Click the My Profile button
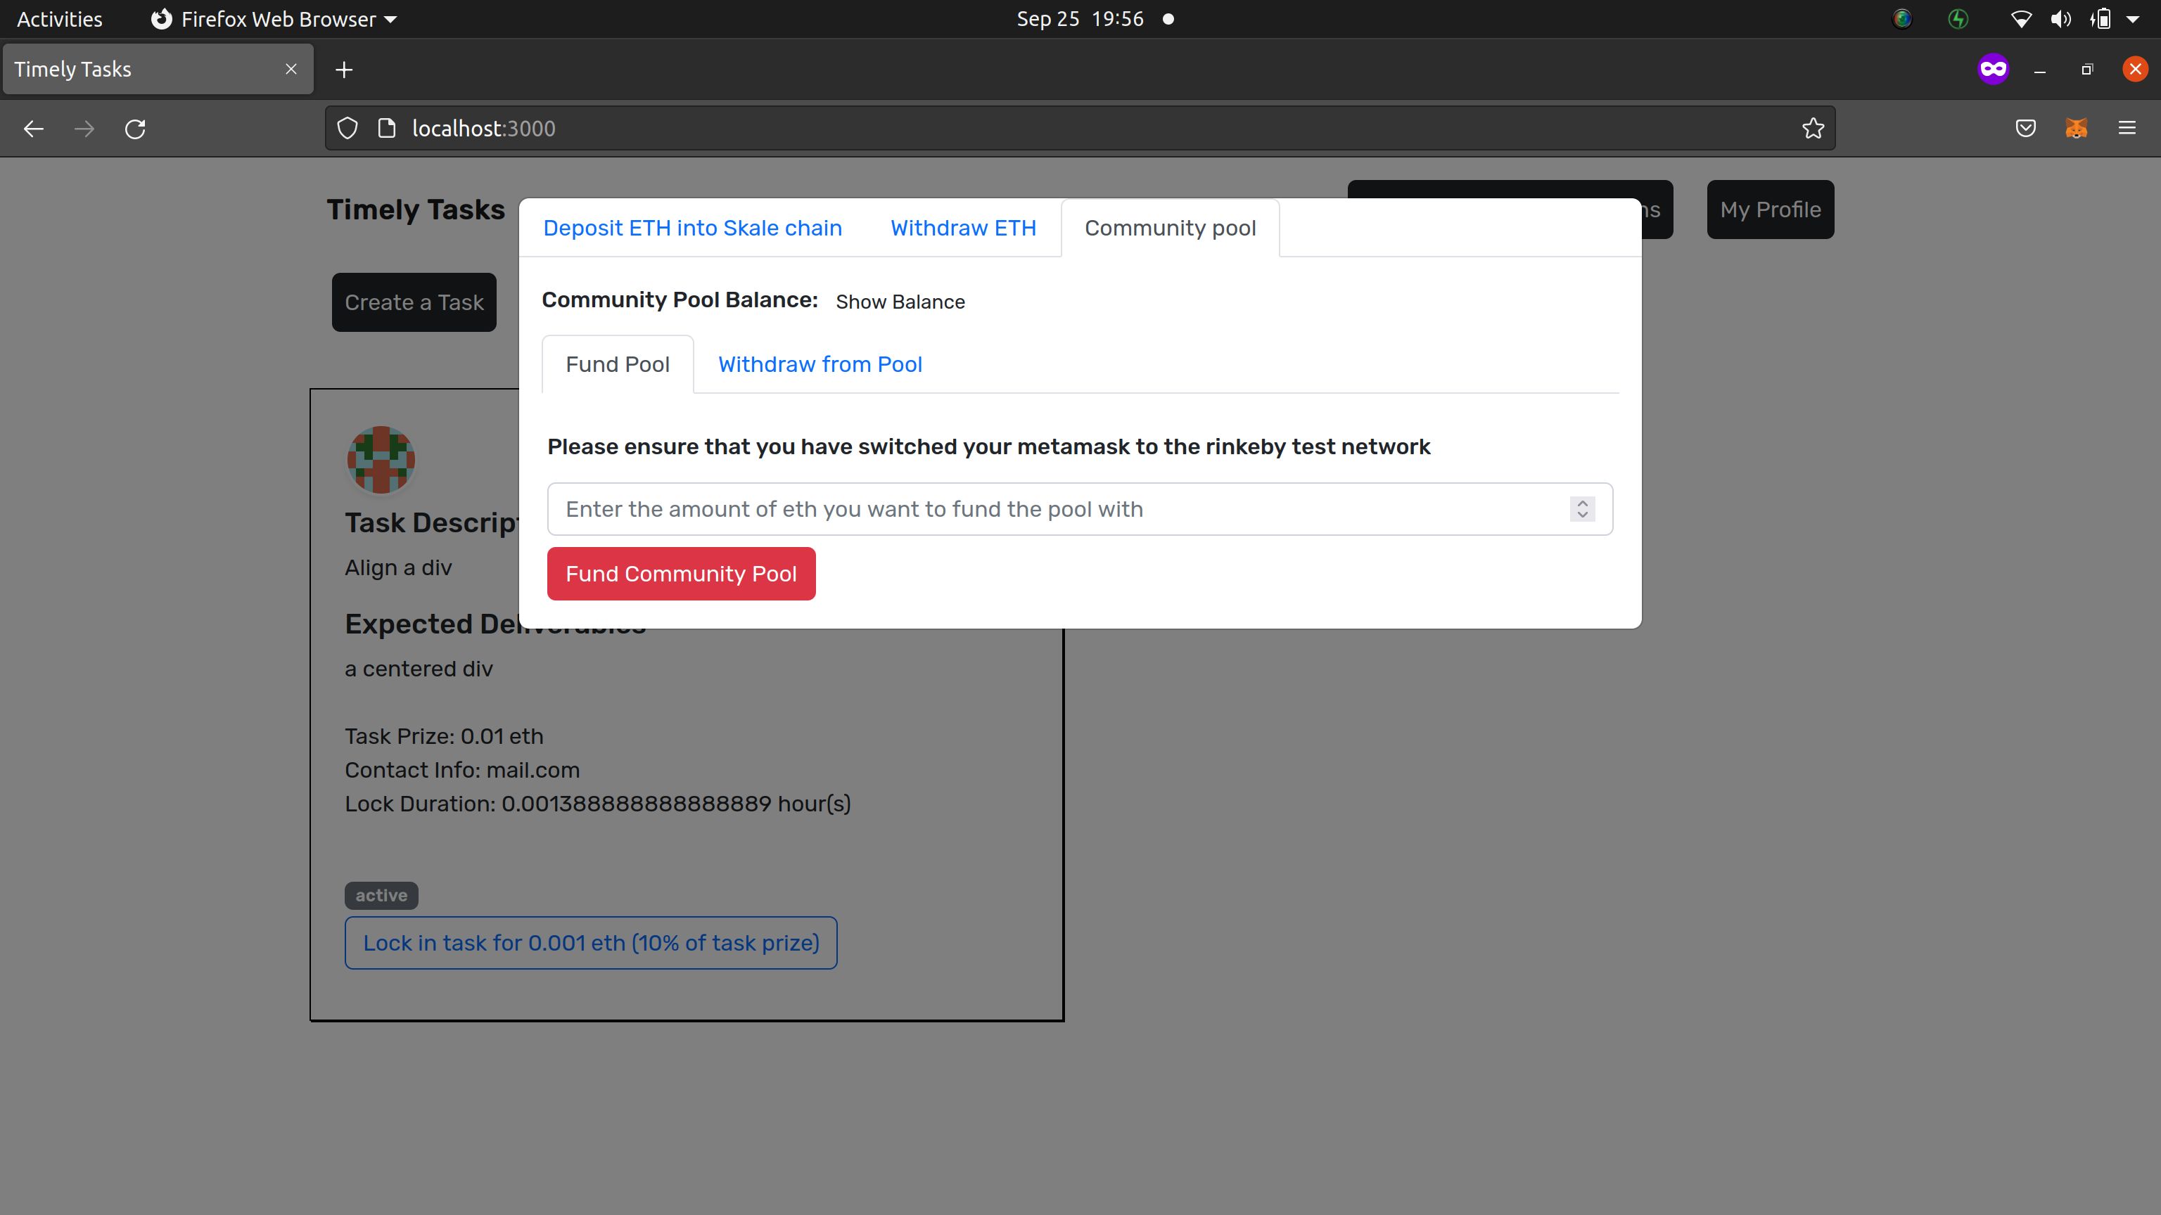 click(1769, 209)
